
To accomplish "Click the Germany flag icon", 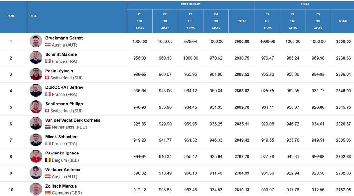I will [x=48, y=193].
